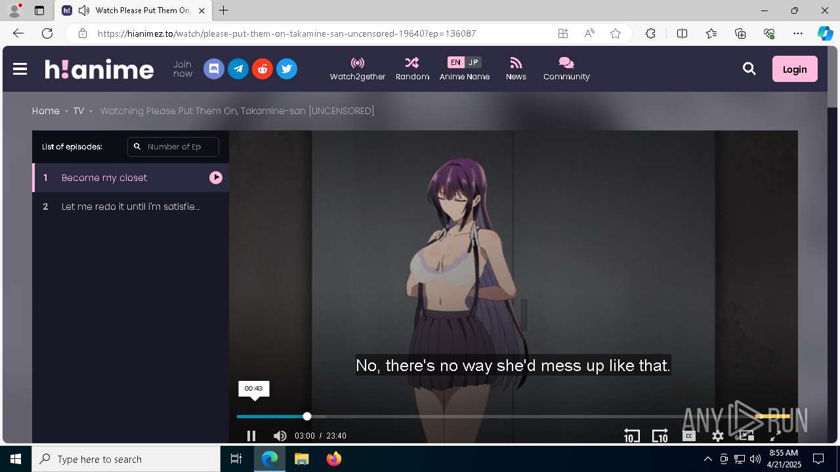Screen dimensions: 840x472
Task: Switch anime names to JP
Action: point(473,62)
